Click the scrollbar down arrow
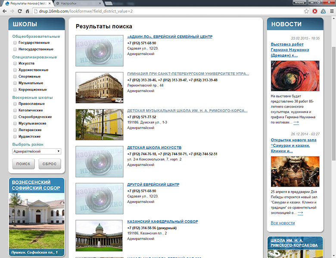The image size is (336, 258). pos(333,256)
